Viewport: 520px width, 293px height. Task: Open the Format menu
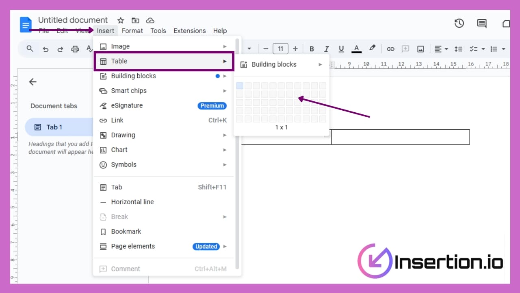coord(132,31)
